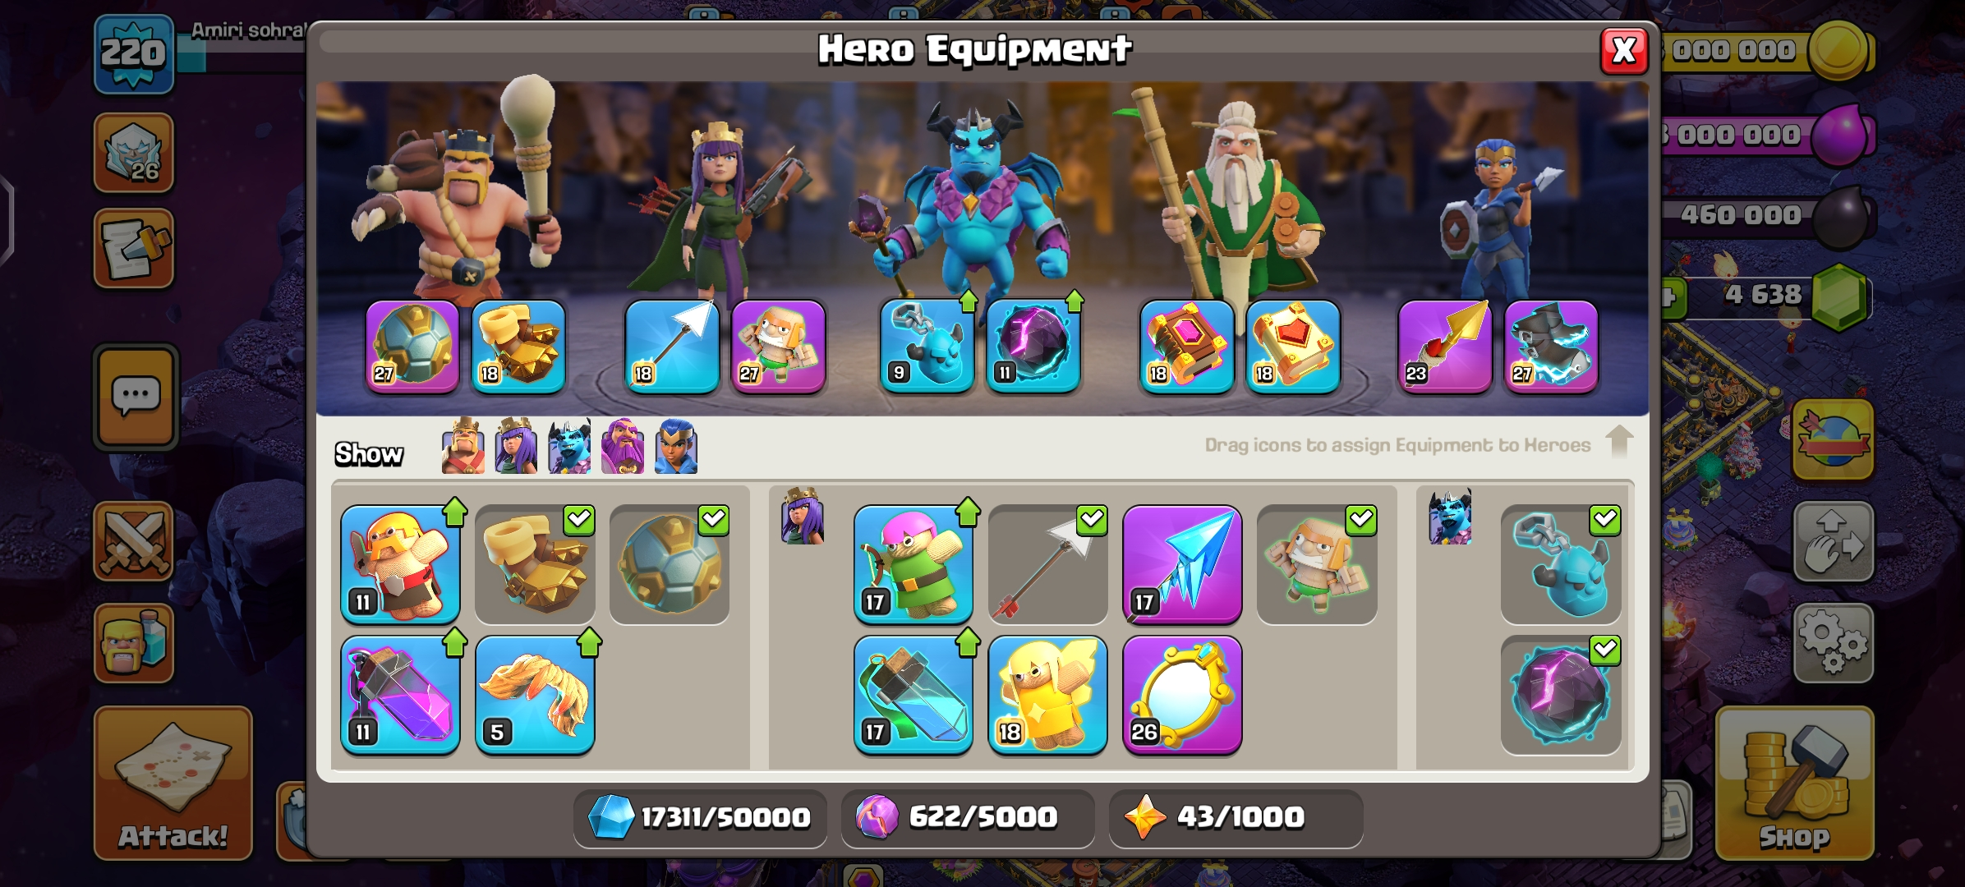Toggle Archer Queen equipment filter
The height and width of the screenshot is (887, 1965).
(516, 446)
